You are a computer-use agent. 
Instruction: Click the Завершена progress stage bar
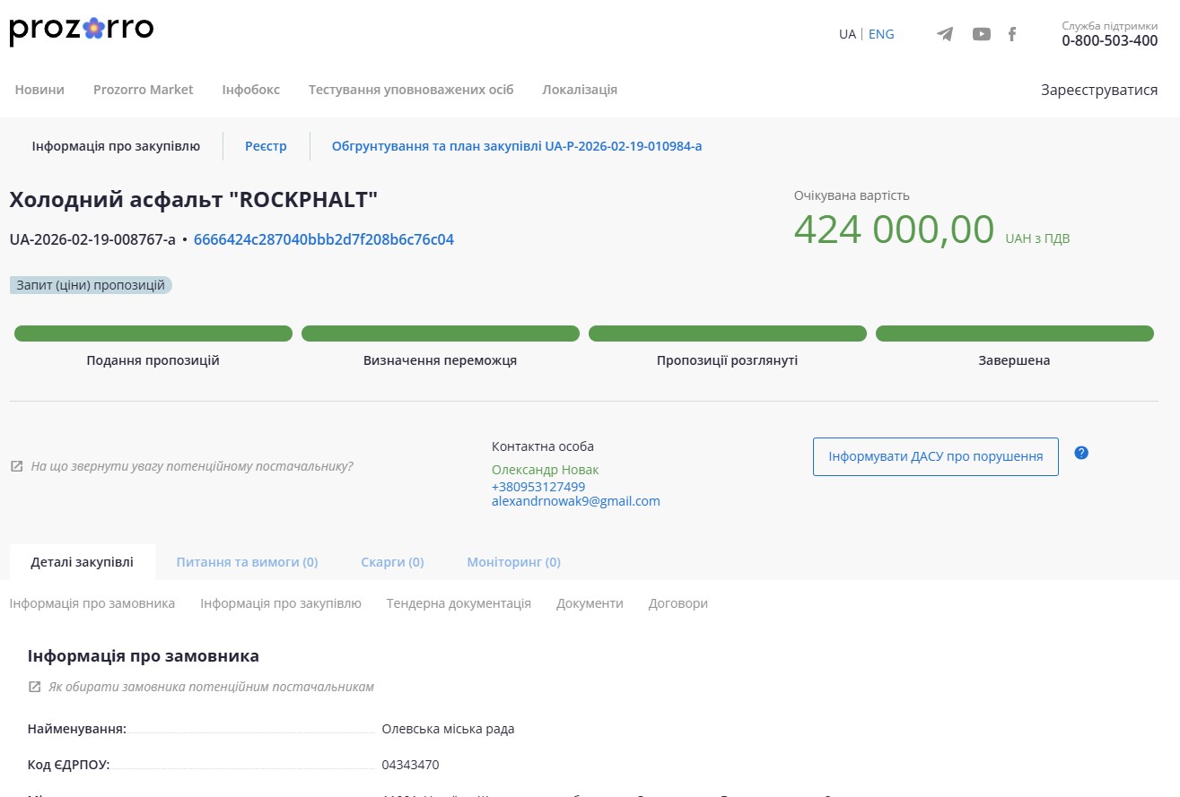[1014, 334]
